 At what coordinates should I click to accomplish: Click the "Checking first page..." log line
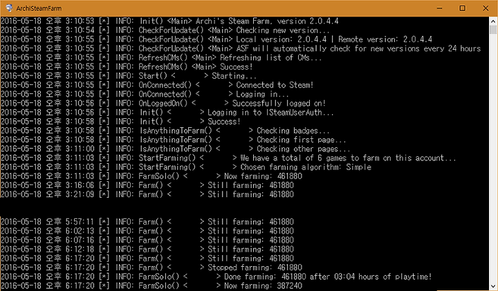click(x=174, y=140)
